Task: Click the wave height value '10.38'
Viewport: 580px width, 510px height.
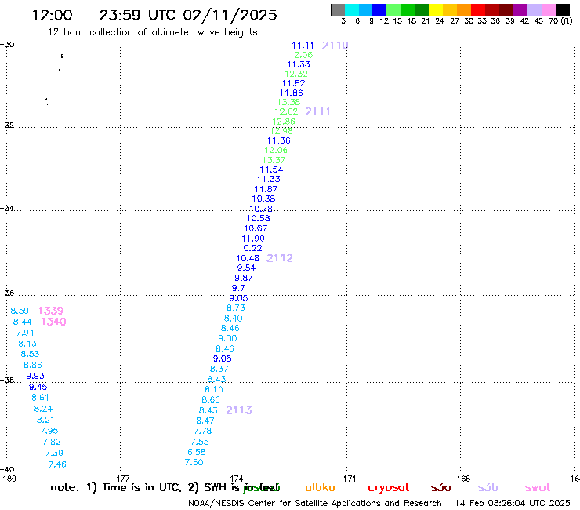Action: coord(263,199)
